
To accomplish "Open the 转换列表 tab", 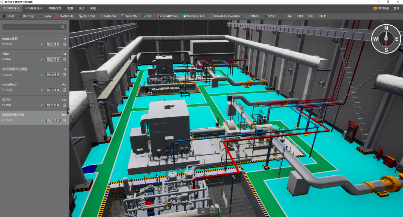I will pyautogui.click(x=55, y=8).
